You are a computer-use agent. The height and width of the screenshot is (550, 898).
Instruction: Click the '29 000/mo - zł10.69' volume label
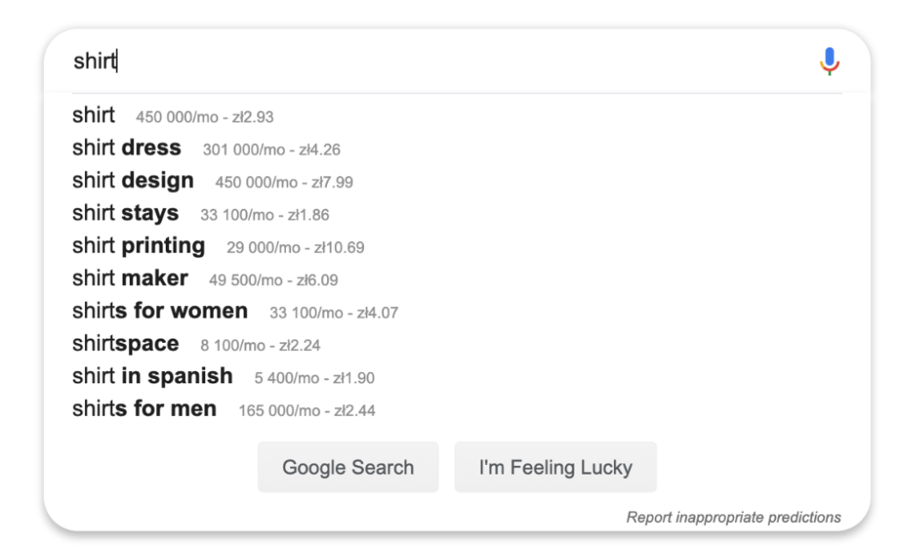296,247
